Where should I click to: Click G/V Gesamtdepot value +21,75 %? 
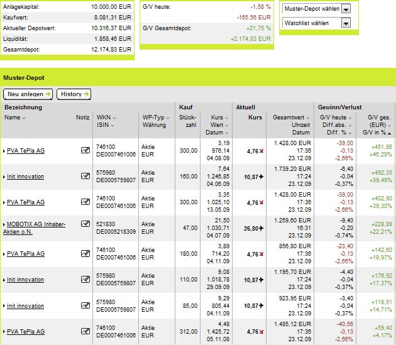coord(258,28)
